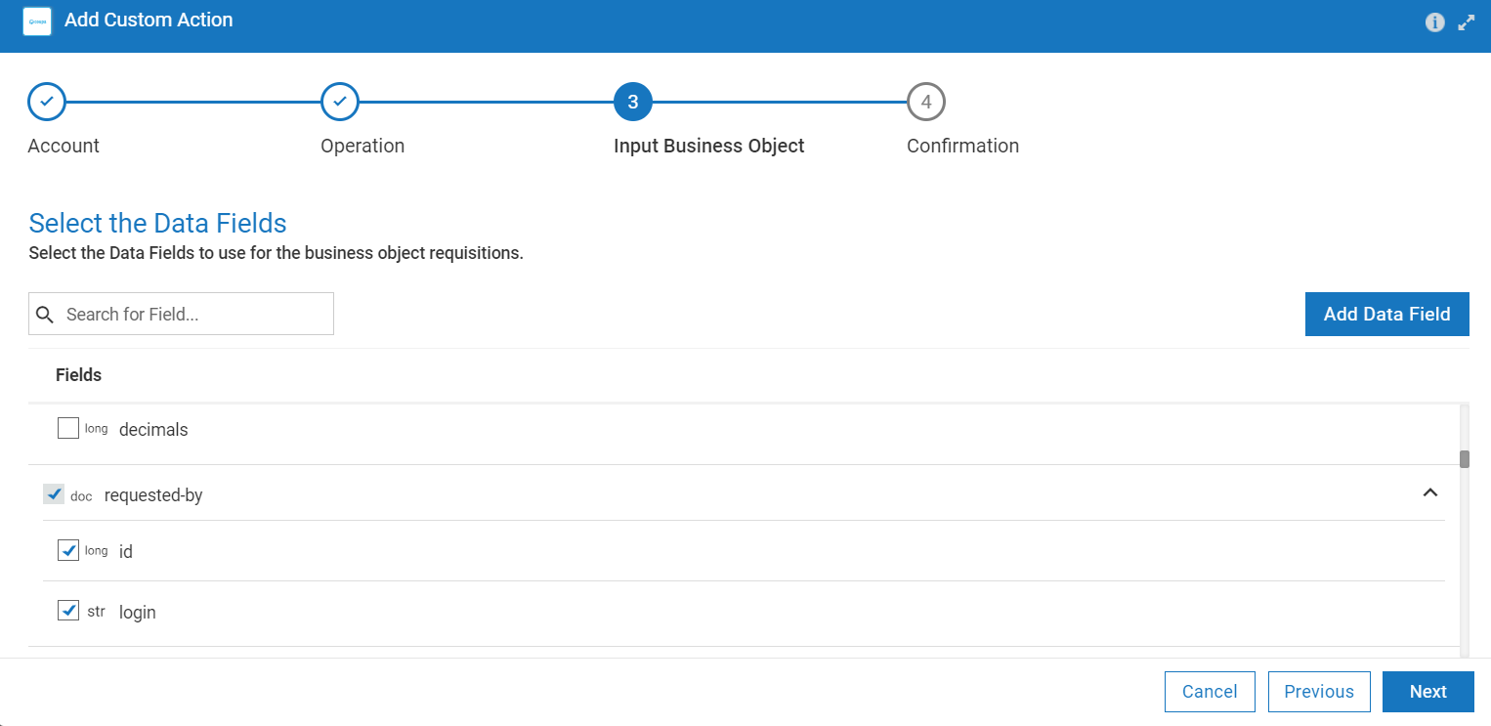The height and width of the screenshot is (726, 1491).
Task: Click the search magnifier icon
Action: click(x=45, y=315)
